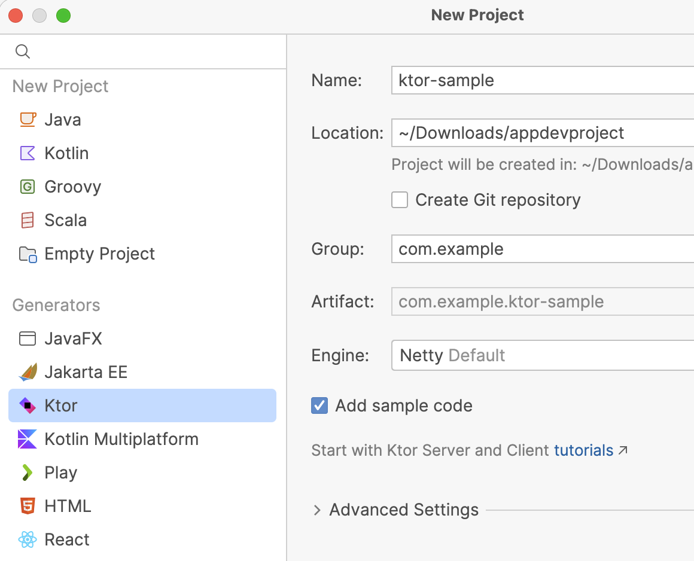Pick the Kotlin Multiplatform icon
694x561 pixels.
coord(28,439)
